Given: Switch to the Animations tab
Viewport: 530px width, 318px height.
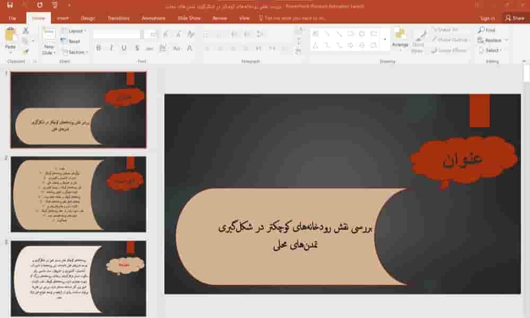Looking at the screenshot, I should [154, 18].
